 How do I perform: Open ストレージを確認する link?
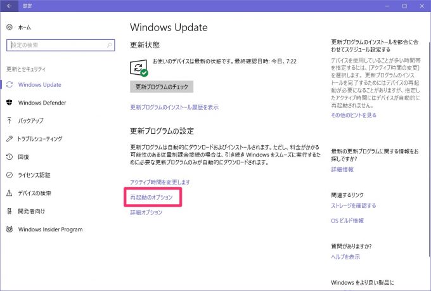click(354, 205)
